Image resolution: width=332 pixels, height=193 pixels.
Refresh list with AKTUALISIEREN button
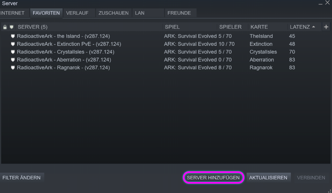tap(268, 177)
